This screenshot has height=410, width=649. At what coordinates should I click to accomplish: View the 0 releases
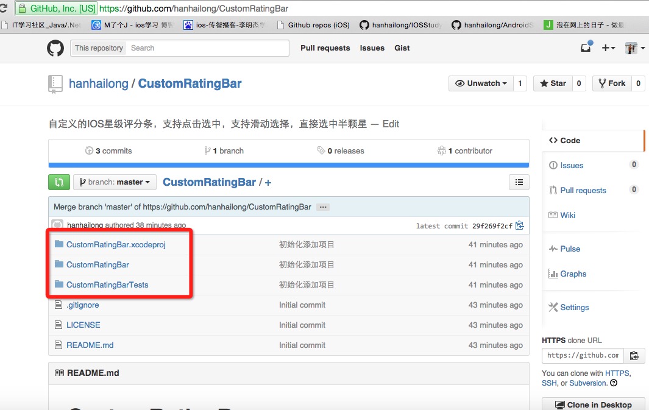point(341,151)
